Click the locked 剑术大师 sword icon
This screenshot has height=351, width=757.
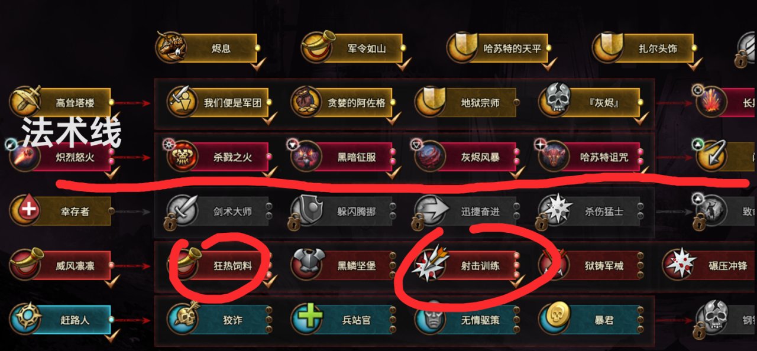[x=182, y=211]
